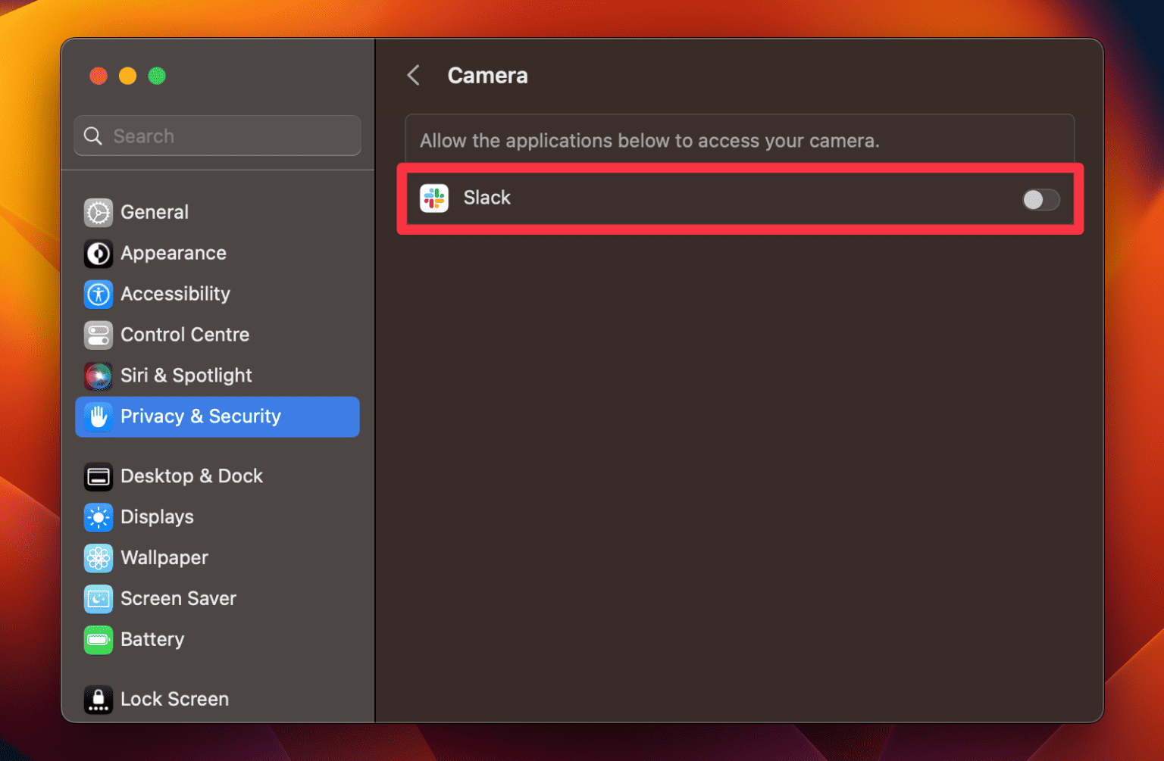
Task: Click the Accessibility sidebar icon
Action: click(x=98, y=295)
